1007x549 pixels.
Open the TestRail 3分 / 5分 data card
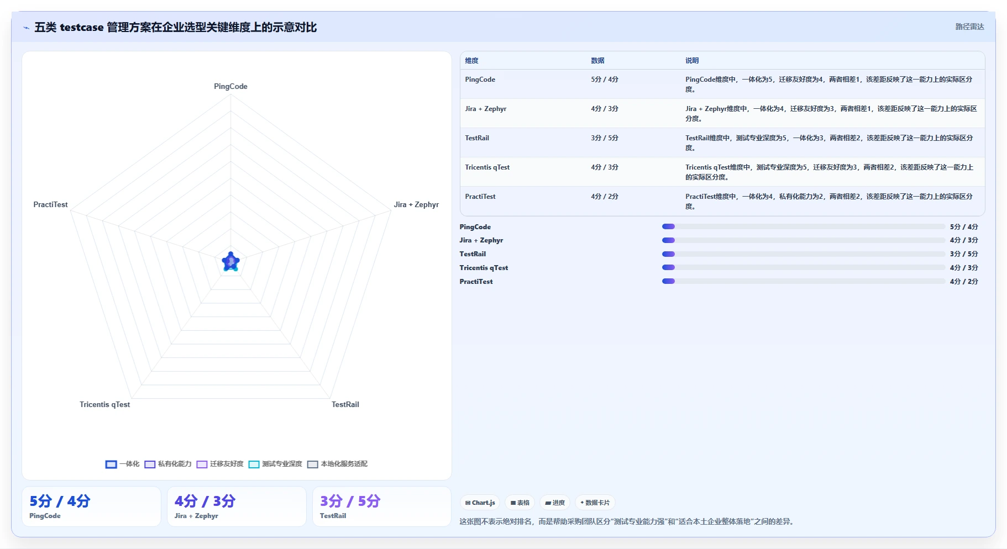coord(382,506)
